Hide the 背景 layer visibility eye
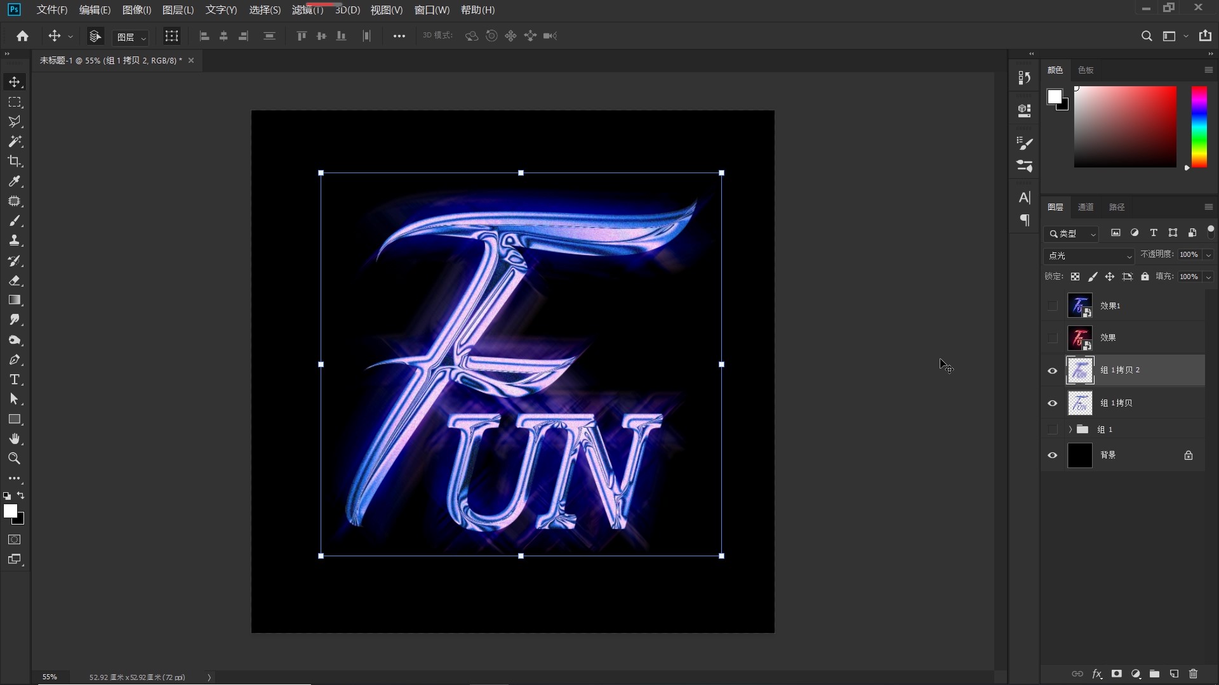This screenshot has width=1219, height=685. pos(1052,455)
